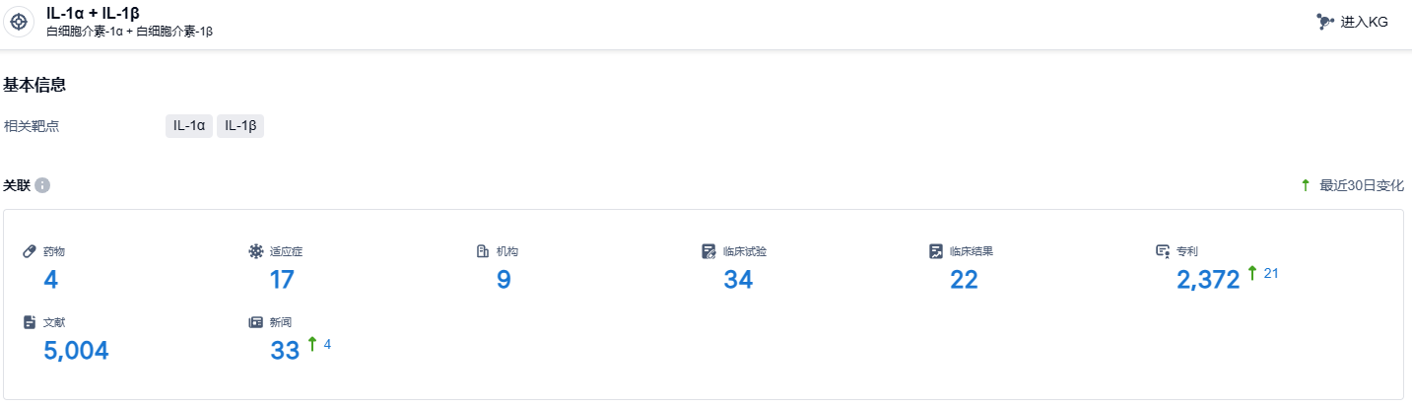Select the IL-1β target tag

240,125
